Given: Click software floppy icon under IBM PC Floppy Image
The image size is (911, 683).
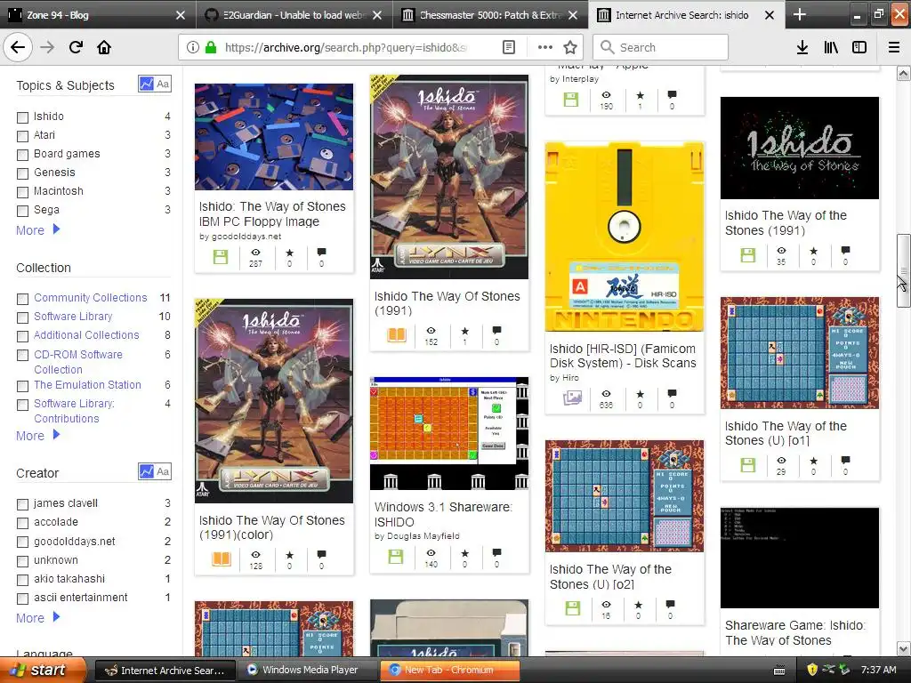Looking at the screenshot, I should (x=221, y=257).
